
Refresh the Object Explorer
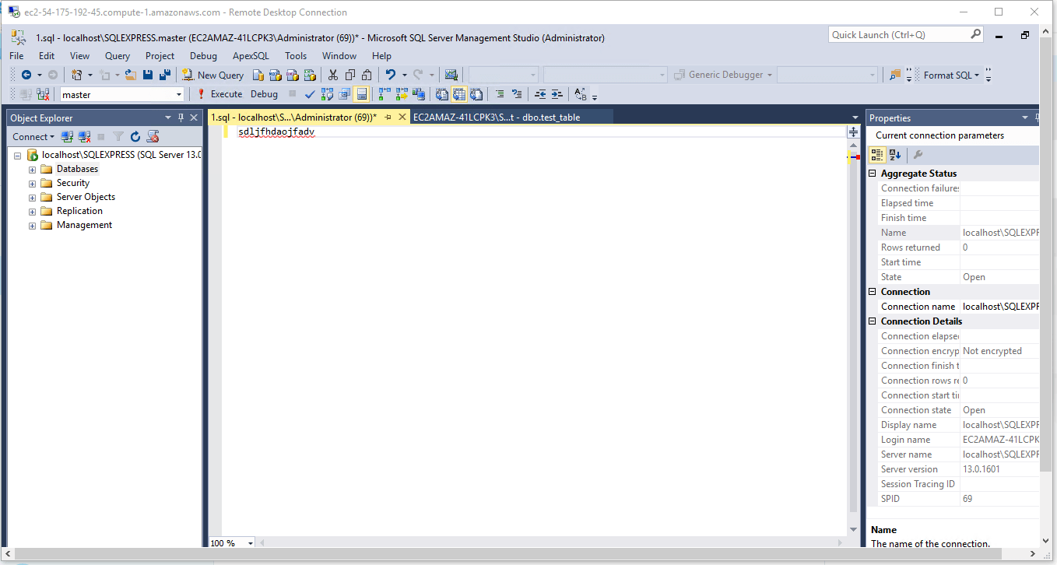[135, 136]
